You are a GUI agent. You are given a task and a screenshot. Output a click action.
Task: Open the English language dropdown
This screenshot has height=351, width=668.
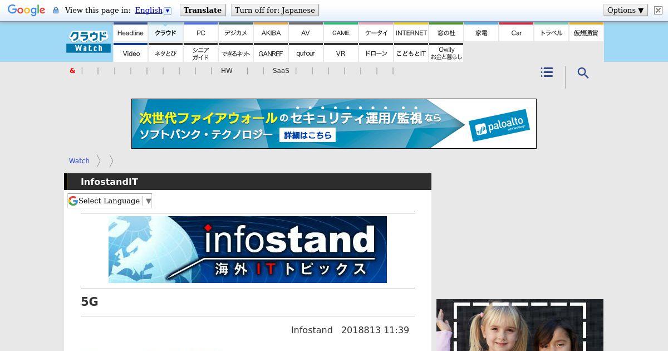pyautogui.click(x=153, y=10)
